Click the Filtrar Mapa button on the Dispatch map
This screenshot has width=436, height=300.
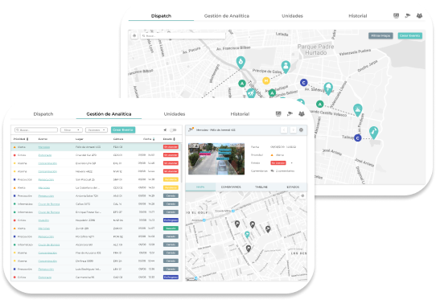[x=380, y=35]
